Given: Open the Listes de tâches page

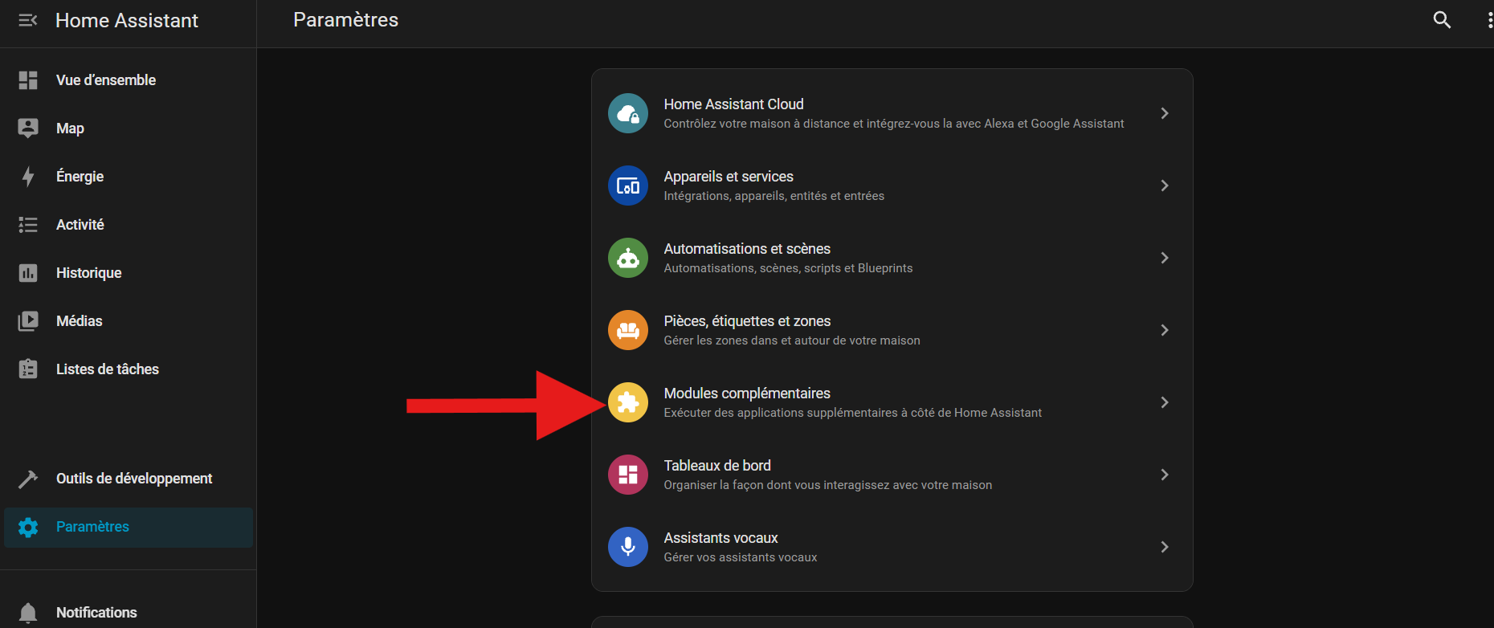Looking at the screenshot, I should tap(107, 369).
